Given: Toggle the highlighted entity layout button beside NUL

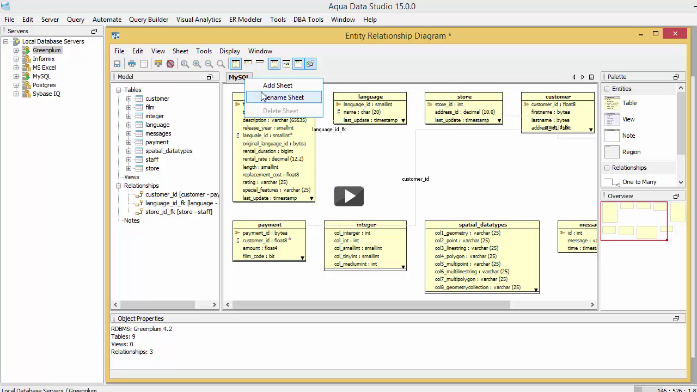Looking at the screenshot, I should tap(298, 64).
